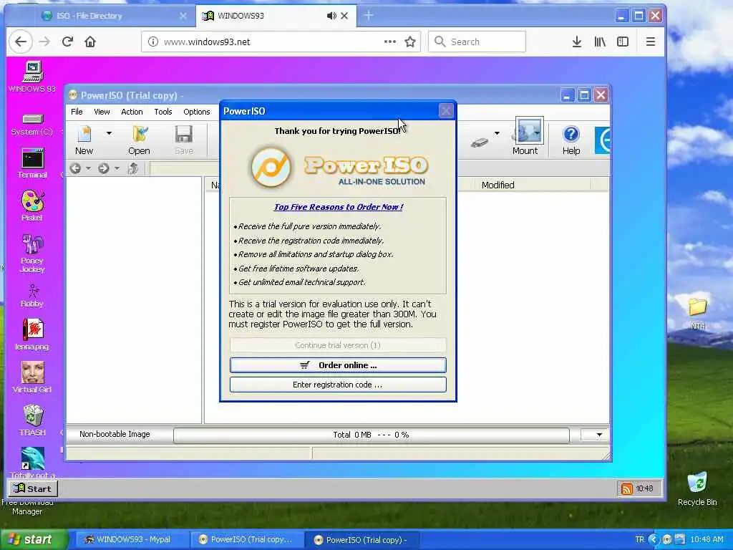Image resolution: width=733 pixels, height=550 pixels.
Task: Open the Virtual Girl icon
Action: pos(32,377)
